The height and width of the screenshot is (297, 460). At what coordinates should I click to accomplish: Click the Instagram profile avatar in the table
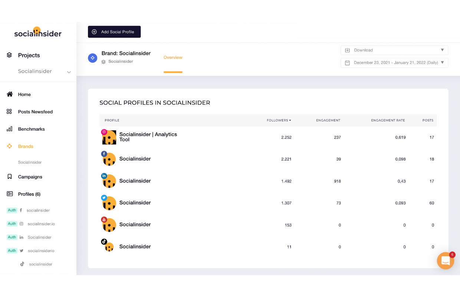click(x=109, y=137)
